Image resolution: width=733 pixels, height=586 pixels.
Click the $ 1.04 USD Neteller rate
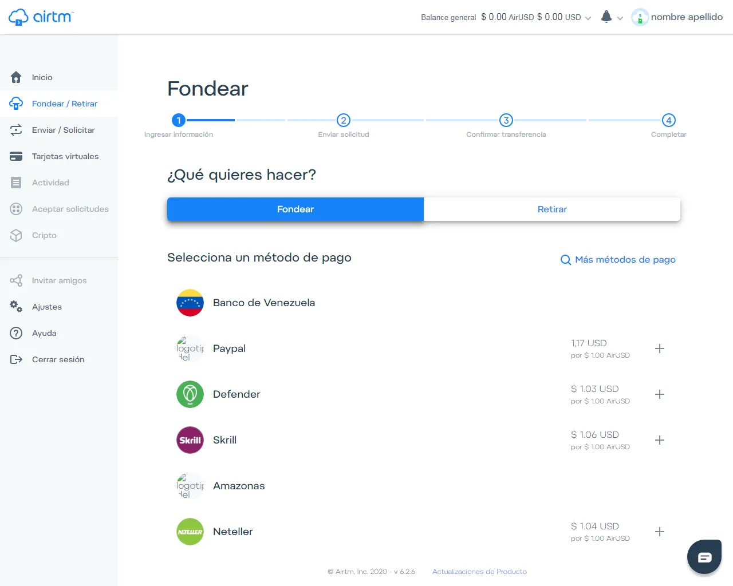(595, 526)
